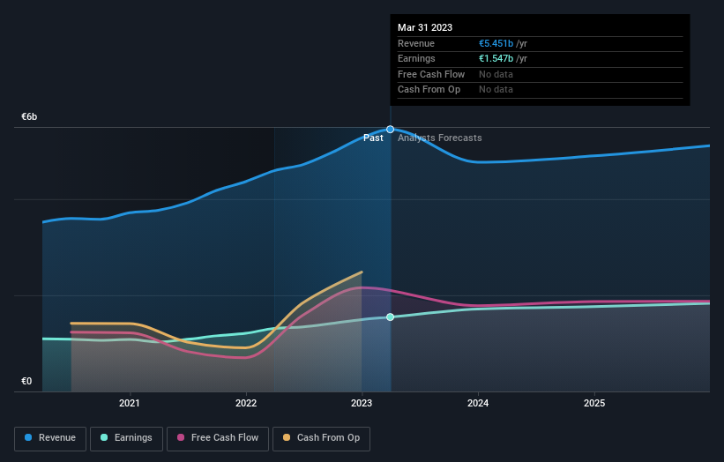Image resolution: width=724 pixels, height=462 pixels.
Task: Click the blue Revenue legend dot
Action: [28, 437]
